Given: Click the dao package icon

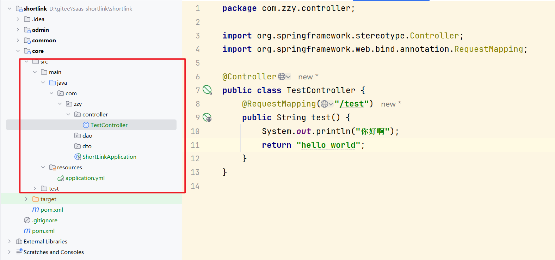Looking at the screenshot, I should click(78, 135).
